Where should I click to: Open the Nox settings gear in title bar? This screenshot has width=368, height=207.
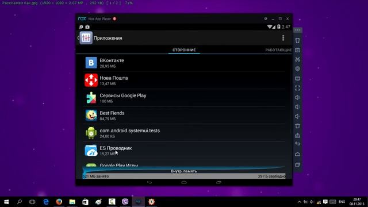tap(266, 19)
